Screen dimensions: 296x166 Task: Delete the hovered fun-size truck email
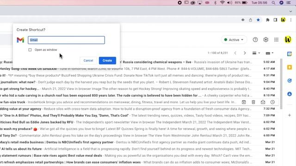(253, 102)
